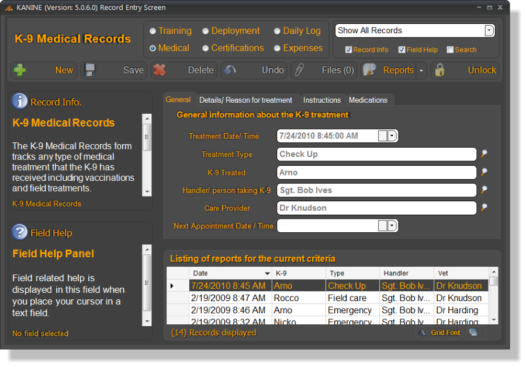
Task: Click the Record Info blue info icon
Action: [20, 101]
